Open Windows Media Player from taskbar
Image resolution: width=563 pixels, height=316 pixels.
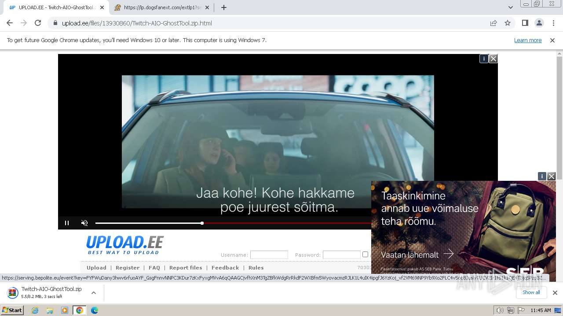[65, 310]
